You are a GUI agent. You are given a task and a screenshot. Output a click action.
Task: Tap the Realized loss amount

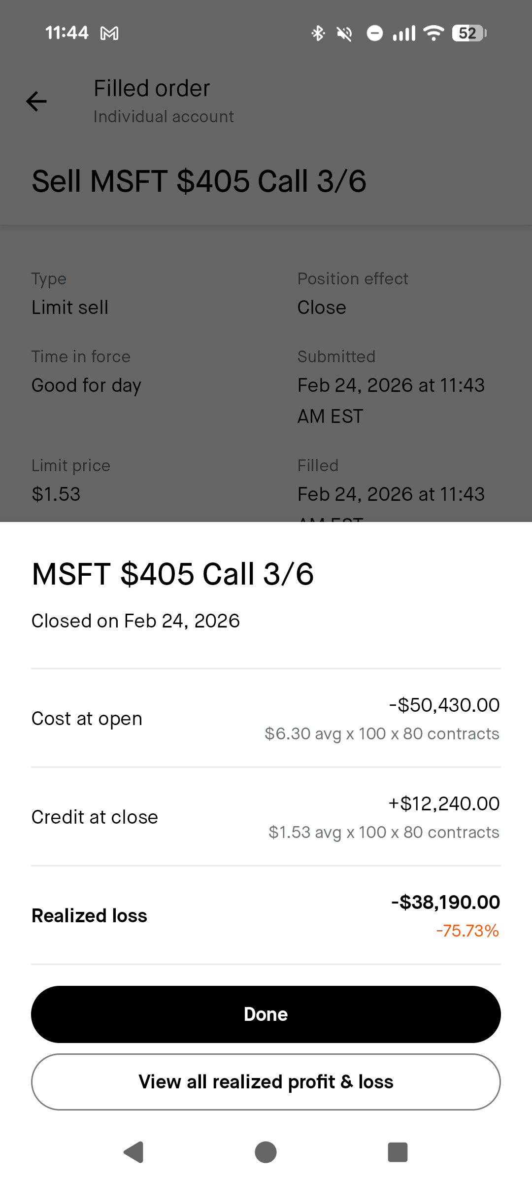(x=445, y=902)
